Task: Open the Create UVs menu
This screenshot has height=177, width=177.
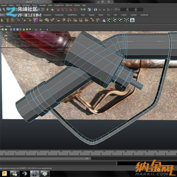Action: coord(59,5)
